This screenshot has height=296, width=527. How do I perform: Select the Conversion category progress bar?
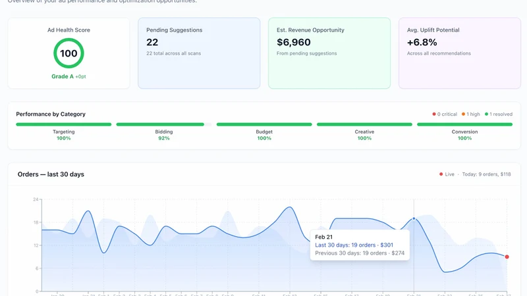click(x=465, y=124)
